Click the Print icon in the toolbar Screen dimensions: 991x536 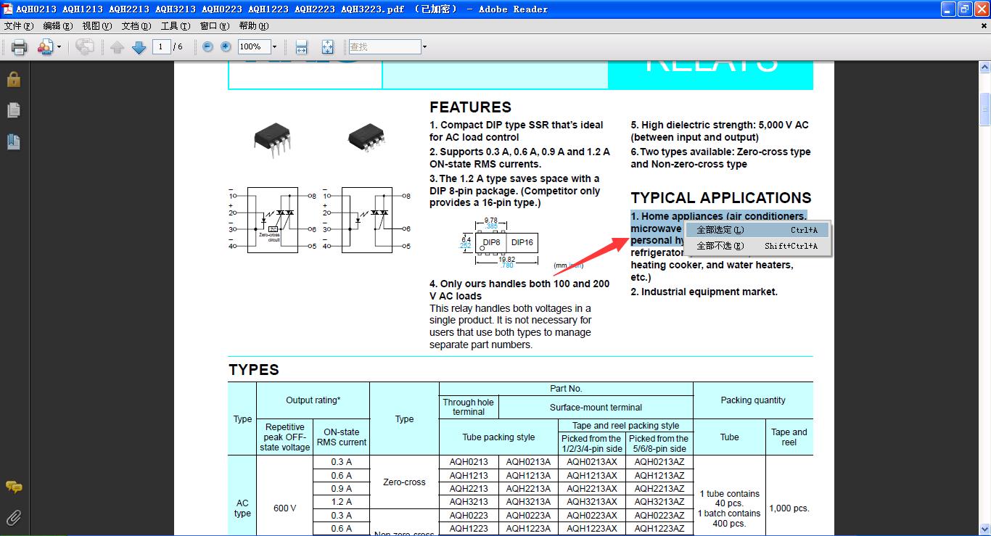tap(19, 47)
